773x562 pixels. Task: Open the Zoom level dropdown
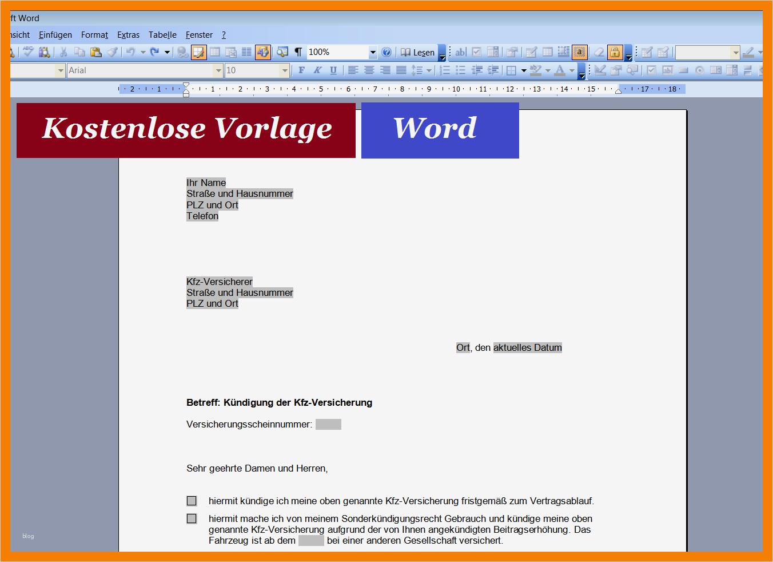point(373,52)
